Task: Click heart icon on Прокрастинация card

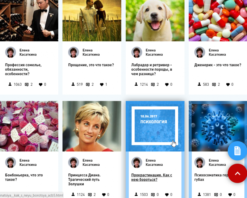Action: click(x=167, y=195)
